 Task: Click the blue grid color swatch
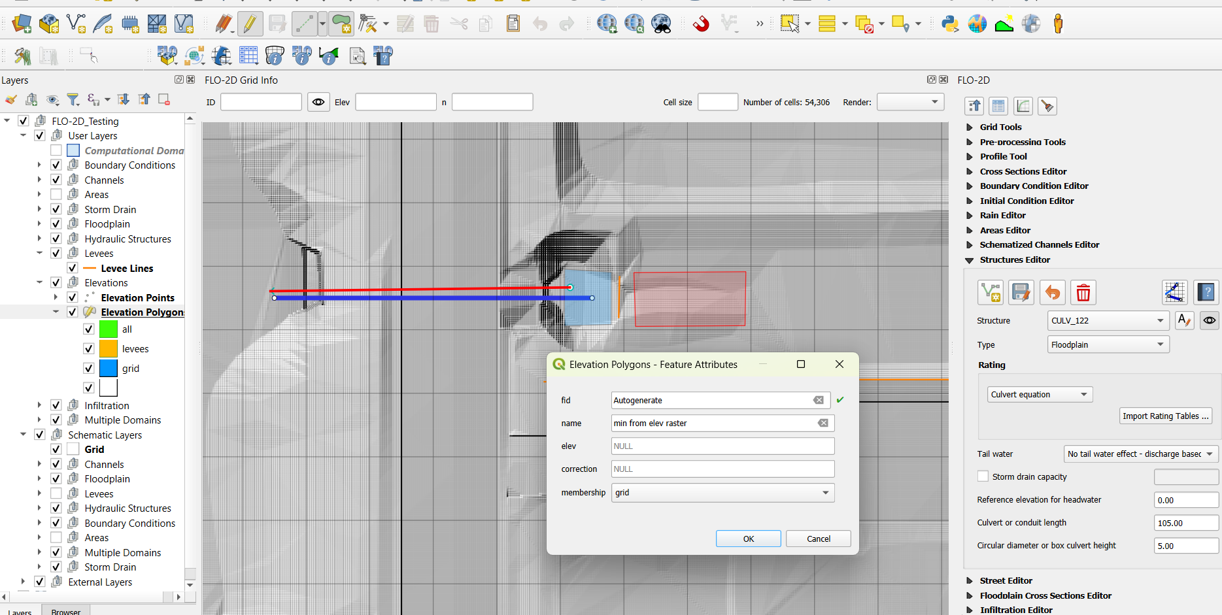(x=109, y=368)
